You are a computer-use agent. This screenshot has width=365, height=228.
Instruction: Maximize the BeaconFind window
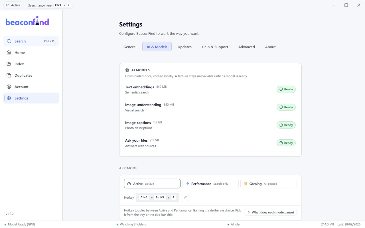[346, 5]
